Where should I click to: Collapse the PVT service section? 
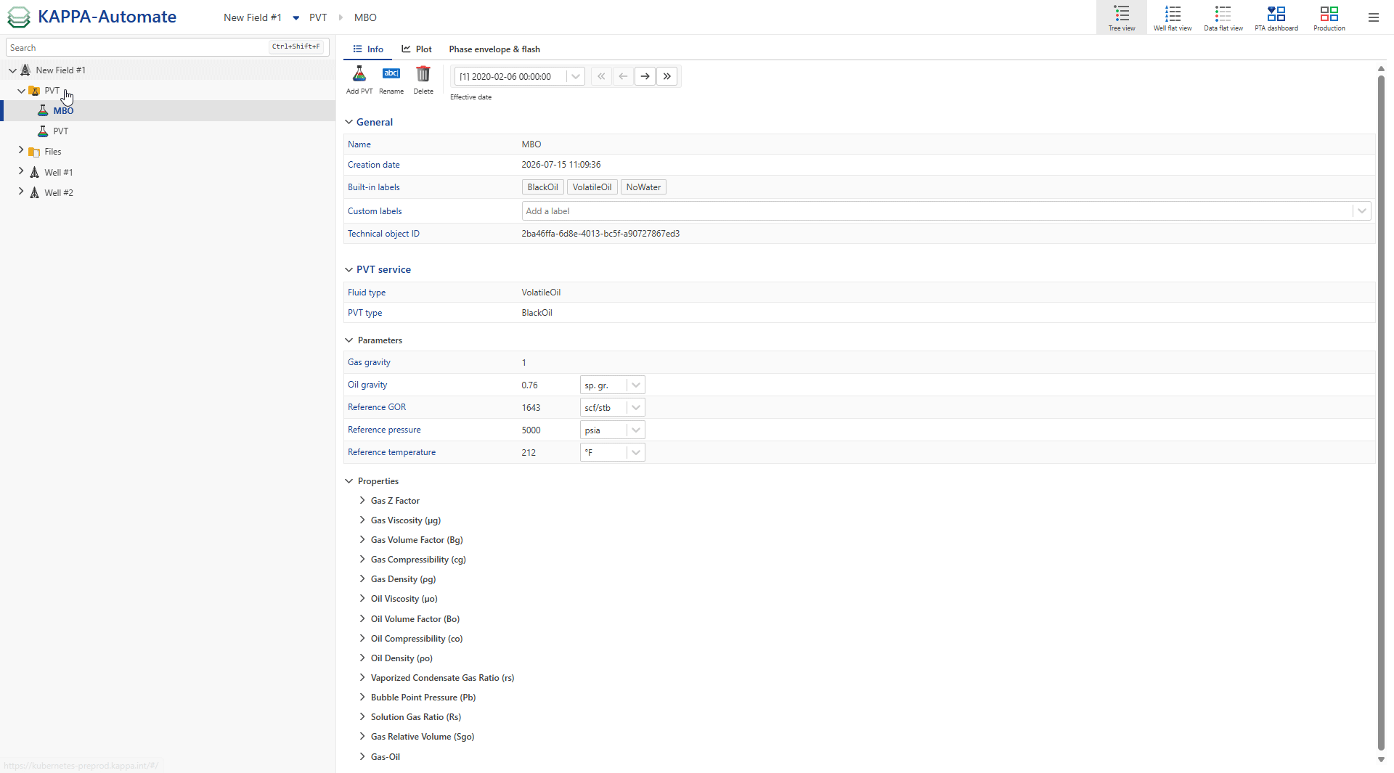point(348,269)
